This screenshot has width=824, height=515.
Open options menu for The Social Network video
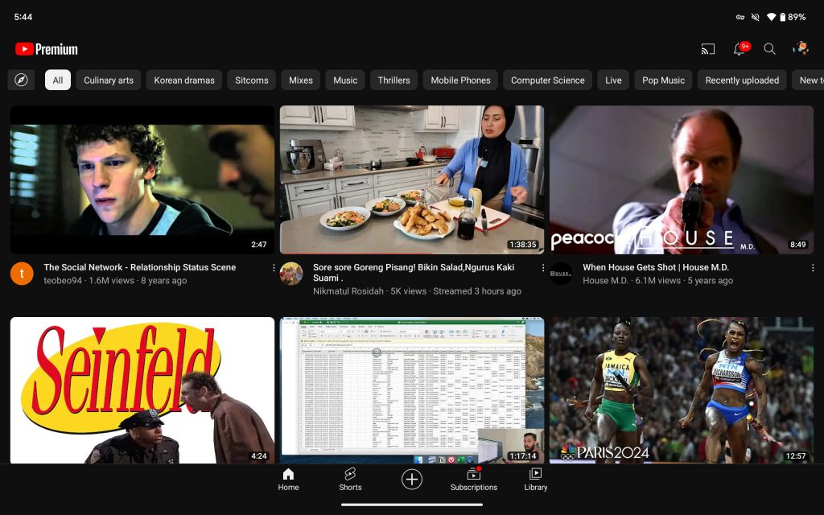pyautogui.click(x=274, y=268)
